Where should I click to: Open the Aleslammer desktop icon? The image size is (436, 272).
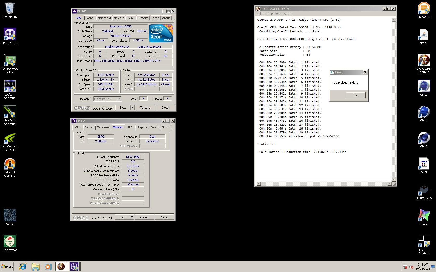click(10, 243)
